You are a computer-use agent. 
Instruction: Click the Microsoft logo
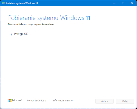click(x=15, y=100)
